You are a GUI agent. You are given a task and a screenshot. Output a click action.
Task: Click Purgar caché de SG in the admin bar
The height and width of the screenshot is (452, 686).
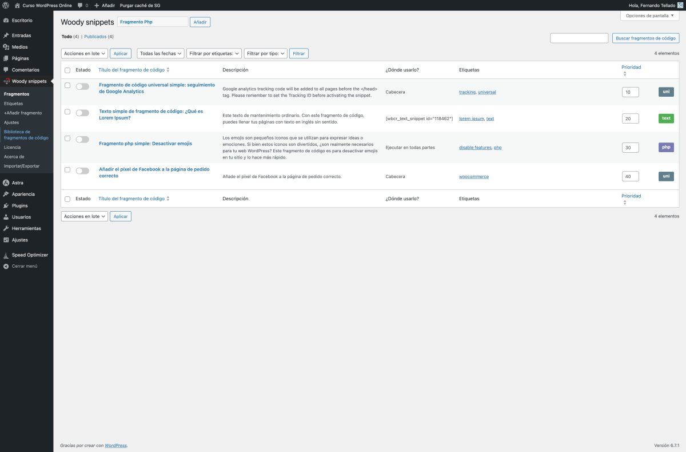(x=138, y=5)
